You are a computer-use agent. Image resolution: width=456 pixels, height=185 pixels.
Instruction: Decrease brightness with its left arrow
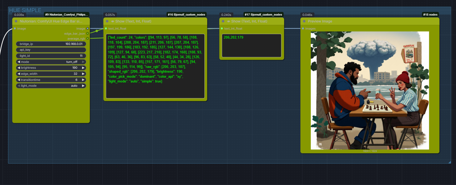(19, 68)
